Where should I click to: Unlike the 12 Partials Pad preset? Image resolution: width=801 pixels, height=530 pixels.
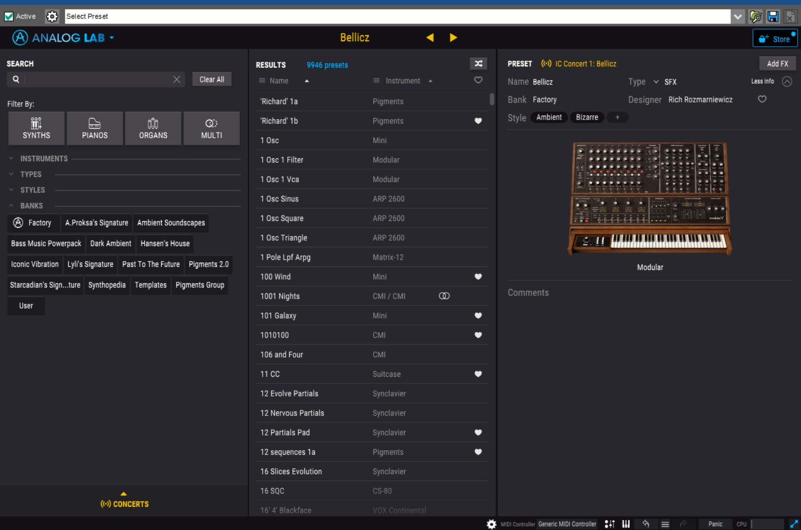coord(479,432)
